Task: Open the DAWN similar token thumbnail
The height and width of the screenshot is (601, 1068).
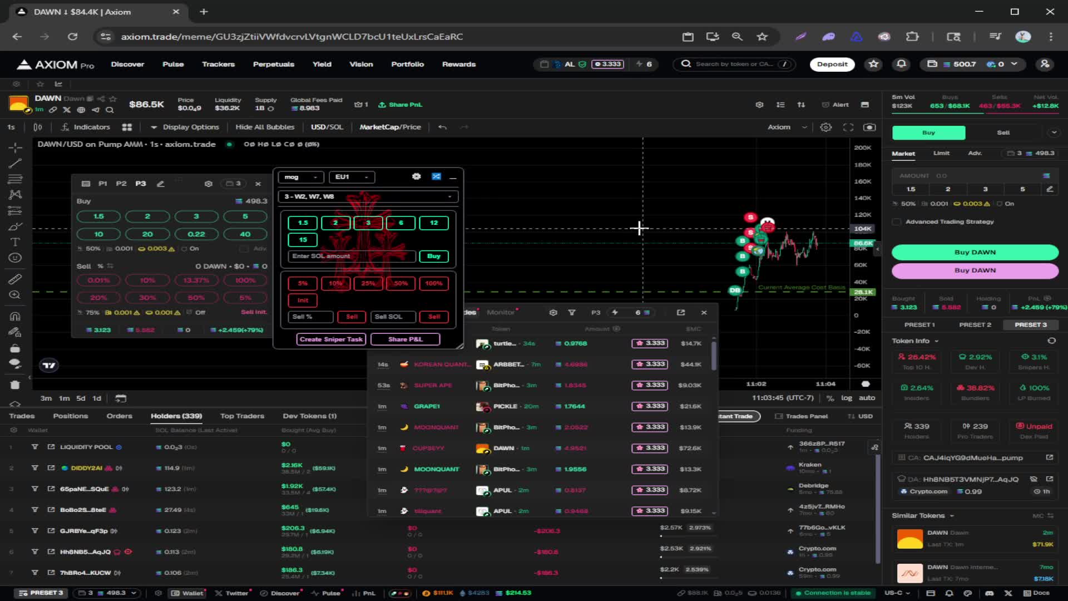Action: [910, 538]
